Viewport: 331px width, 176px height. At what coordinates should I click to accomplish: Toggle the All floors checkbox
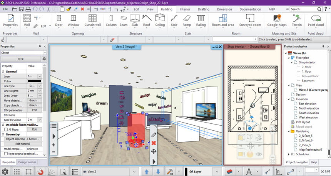6,130
